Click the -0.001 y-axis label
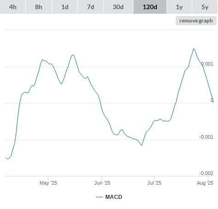 click(x=206, y=137)
